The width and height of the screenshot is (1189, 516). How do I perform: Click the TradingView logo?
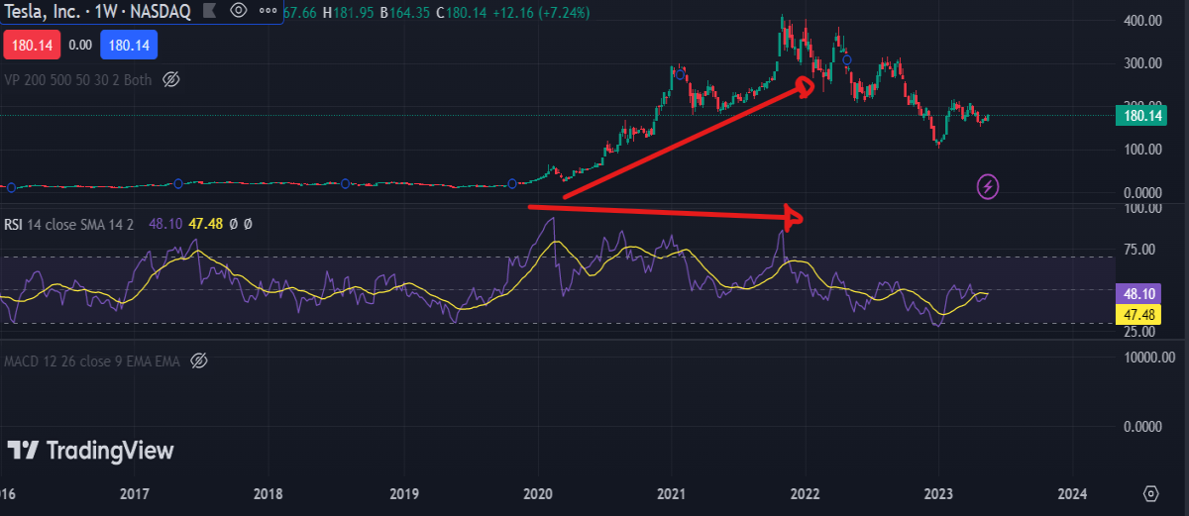point(89,451)
